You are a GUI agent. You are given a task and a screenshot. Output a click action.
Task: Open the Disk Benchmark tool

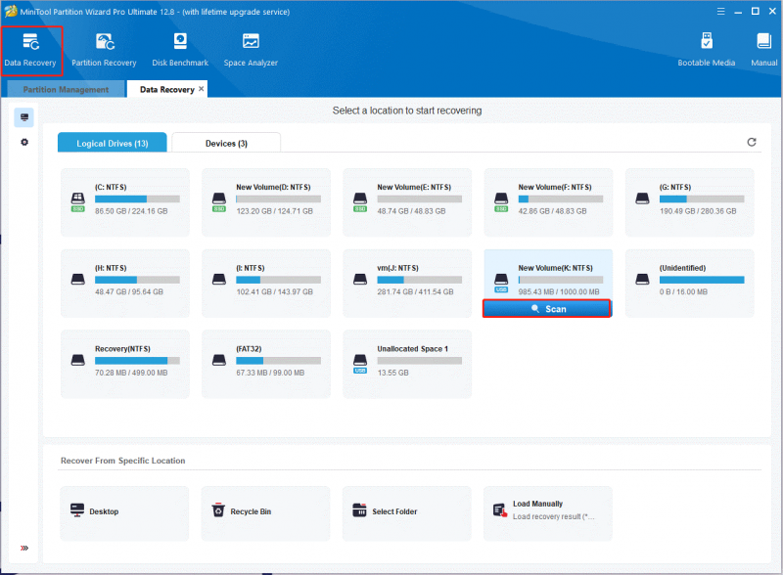(180, 50)
